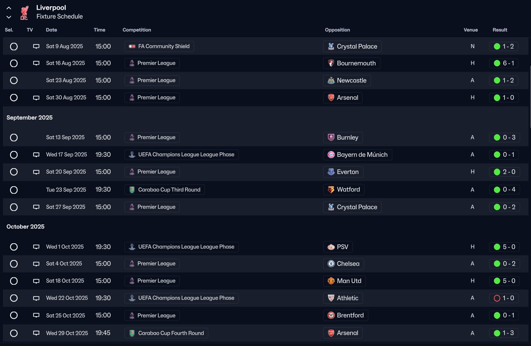
Task: Select the radio button for the Burnley fixture
Action: pos(14,138)
